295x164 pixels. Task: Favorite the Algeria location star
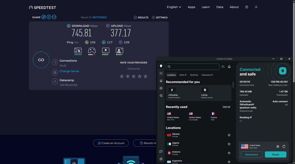229,144
